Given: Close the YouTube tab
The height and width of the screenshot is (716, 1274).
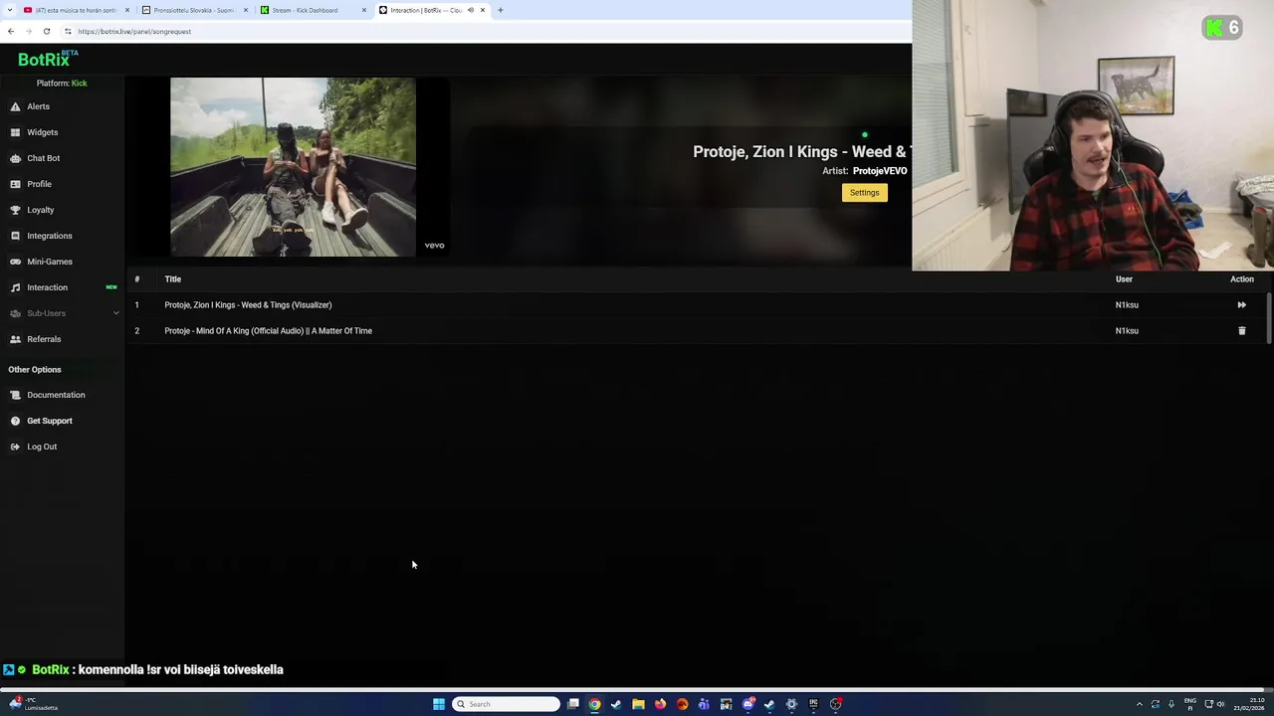Looking at the screenshot, I should (x=127, y=10).
